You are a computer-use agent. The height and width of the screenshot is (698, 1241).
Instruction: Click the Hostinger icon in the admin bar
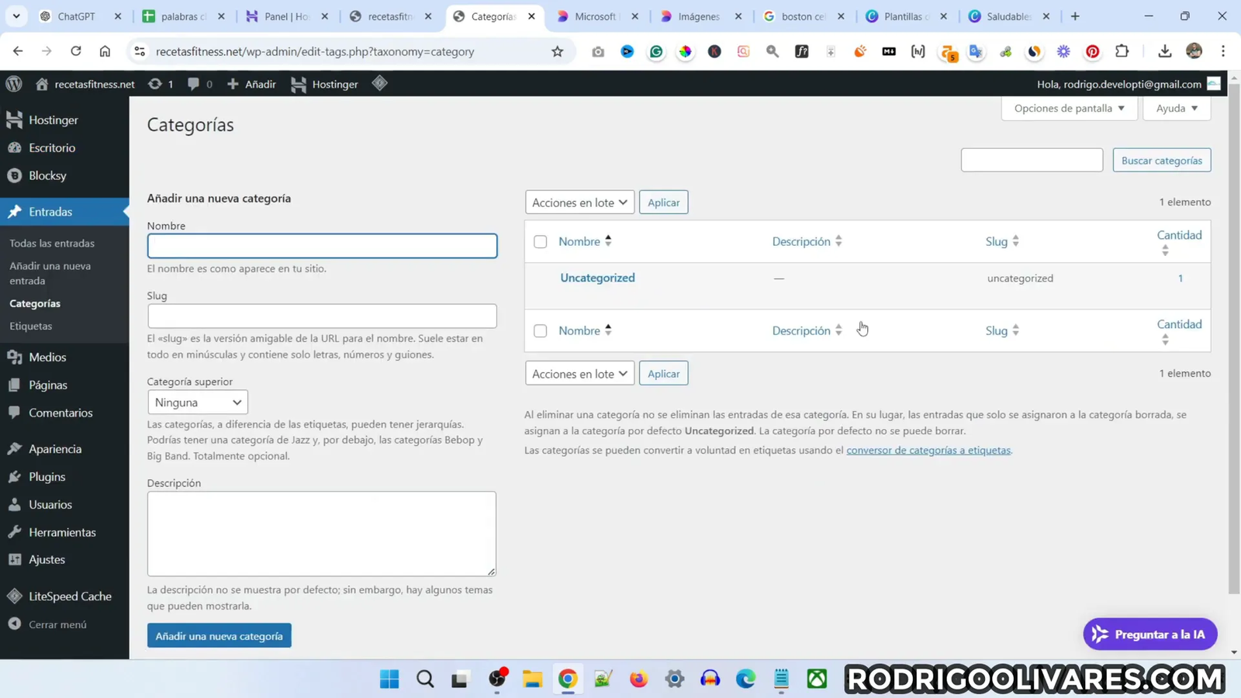(298, 85)
